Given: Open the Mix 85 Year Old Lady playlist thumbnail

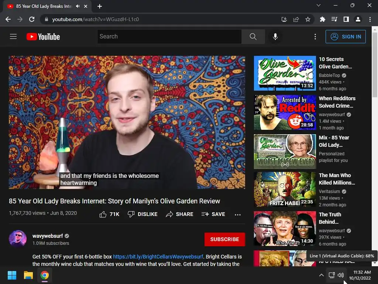Looking at the screenshot, I should 285,151.
